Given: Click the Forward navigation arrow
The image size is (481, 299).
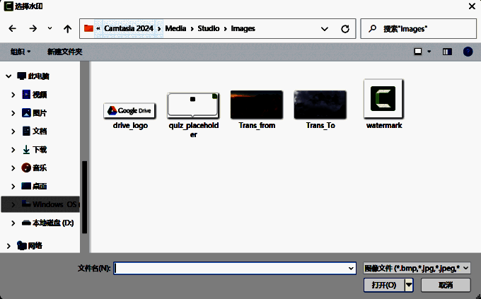Looking at the screenshot, I should point(33,29).
